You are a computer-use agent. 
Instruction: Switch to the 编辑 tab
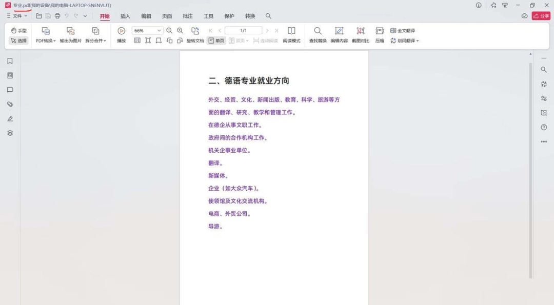[x=146, y=16]
